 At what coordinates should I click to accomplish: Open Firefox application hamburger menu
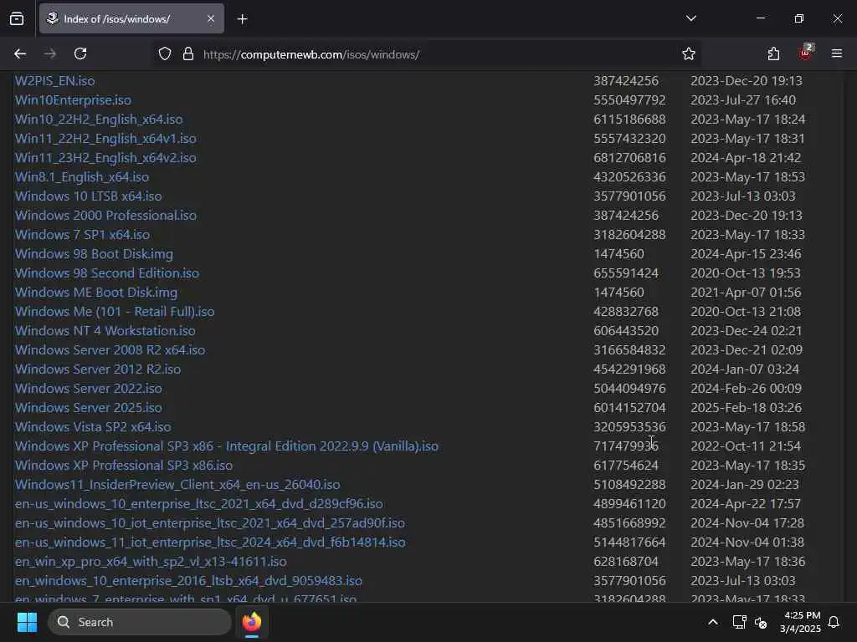(x=837, y=53)
